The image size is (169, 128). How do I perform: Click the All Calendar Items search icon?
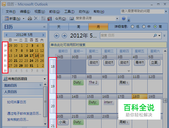coord(5,79)
